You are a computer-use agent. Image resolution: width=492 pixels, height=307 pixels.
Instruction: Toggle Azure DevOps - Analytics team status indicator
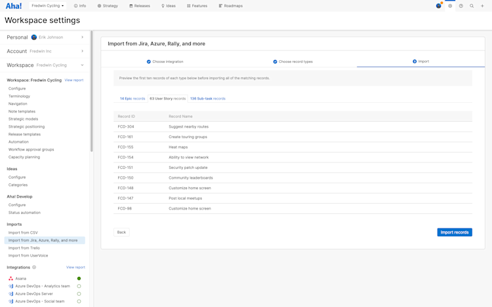click(x=79, y=286)
